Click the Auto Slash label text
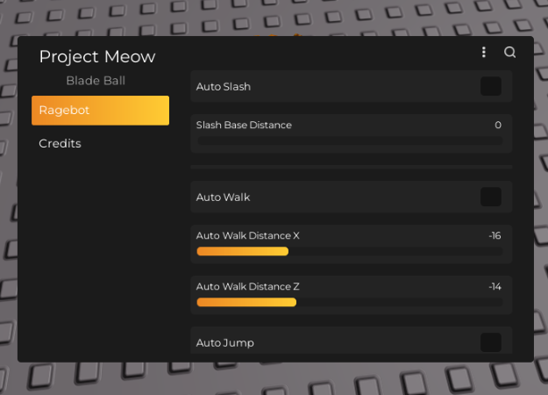This screenshot has height=395, width=548. [x=223, y=87]
